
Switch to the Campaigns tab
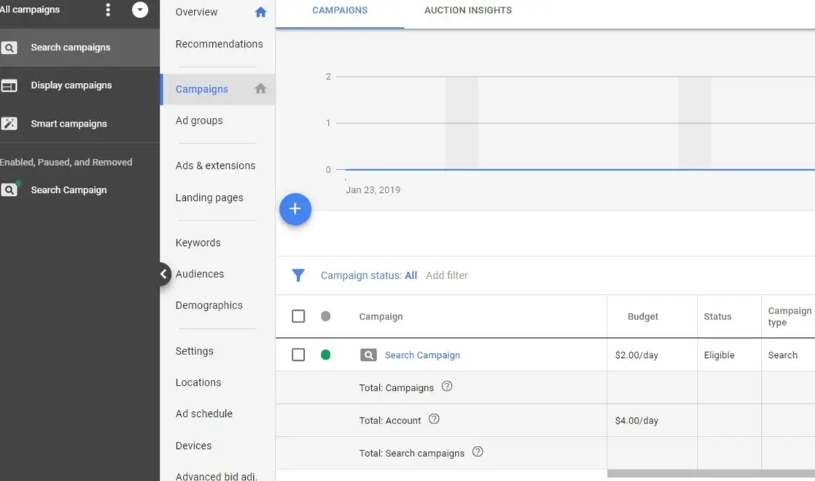[340, 10]
